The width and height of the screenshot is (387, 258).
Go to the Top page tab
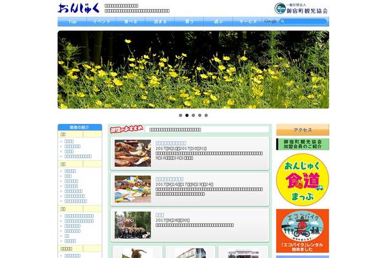[72, 21]
